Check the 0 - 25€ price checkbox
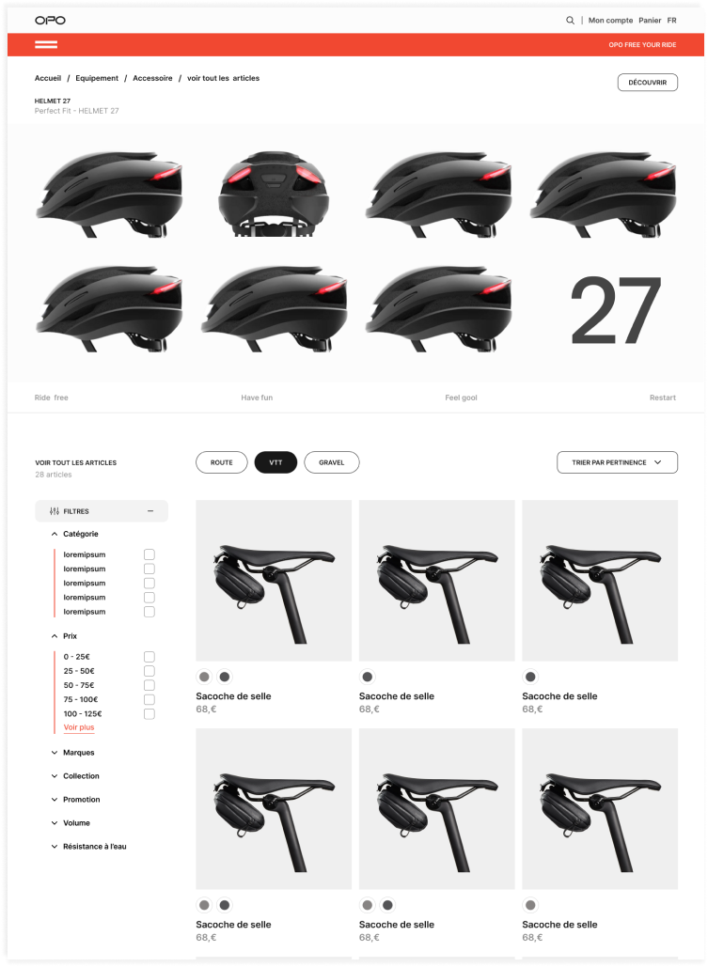The height and width of the screenshot is (967, 708). (149, 657)
